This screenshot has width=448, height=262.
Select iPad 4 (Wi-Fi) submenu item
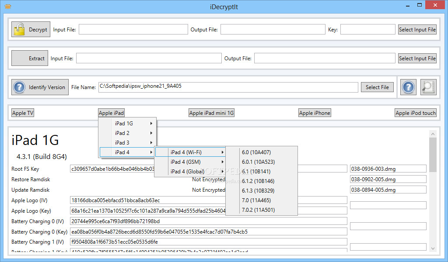tap(190, 152)
